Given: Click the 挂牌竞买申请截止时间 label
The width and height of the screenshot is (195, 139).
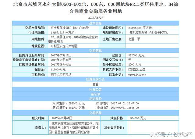Looking at the screenshot, I should (x=29, y=60).
